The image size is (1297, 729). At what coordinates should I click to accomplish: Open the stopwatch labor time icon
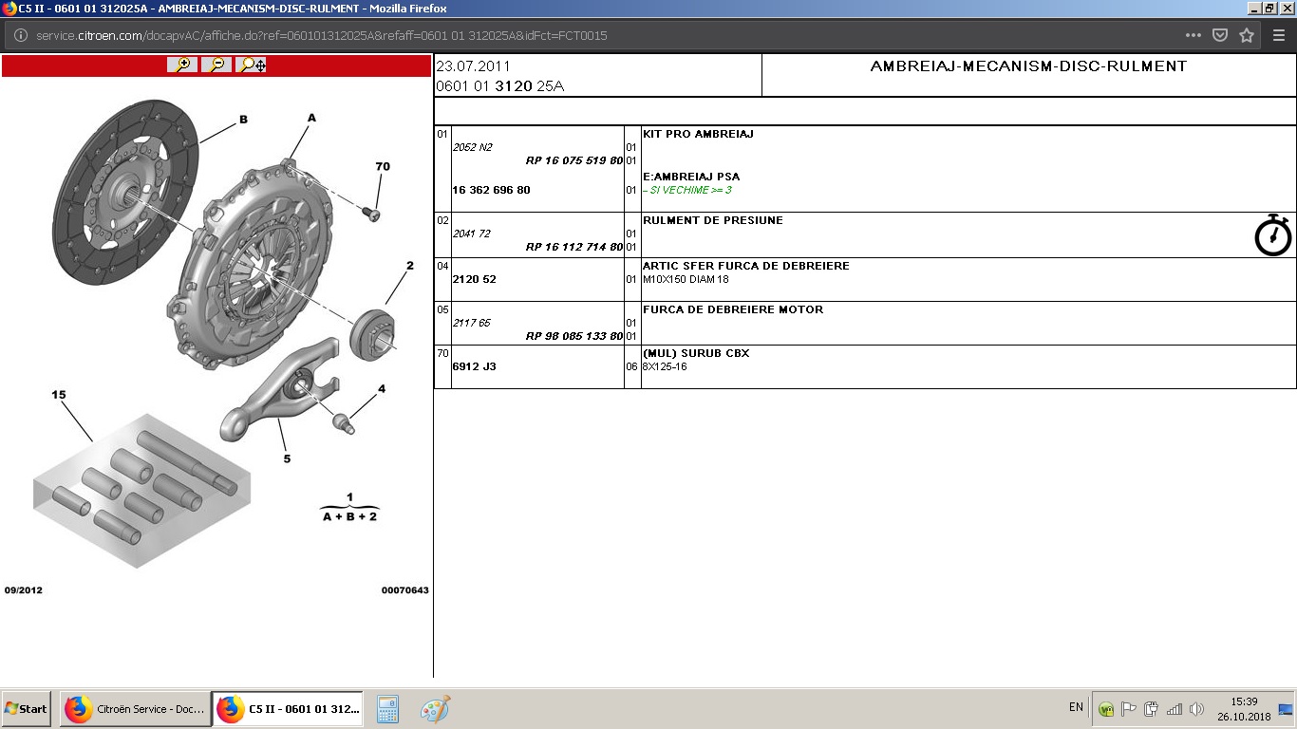1272,235
